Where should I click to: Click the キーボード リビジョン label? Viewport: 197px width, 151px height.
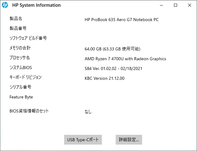[x=25, y=77]
